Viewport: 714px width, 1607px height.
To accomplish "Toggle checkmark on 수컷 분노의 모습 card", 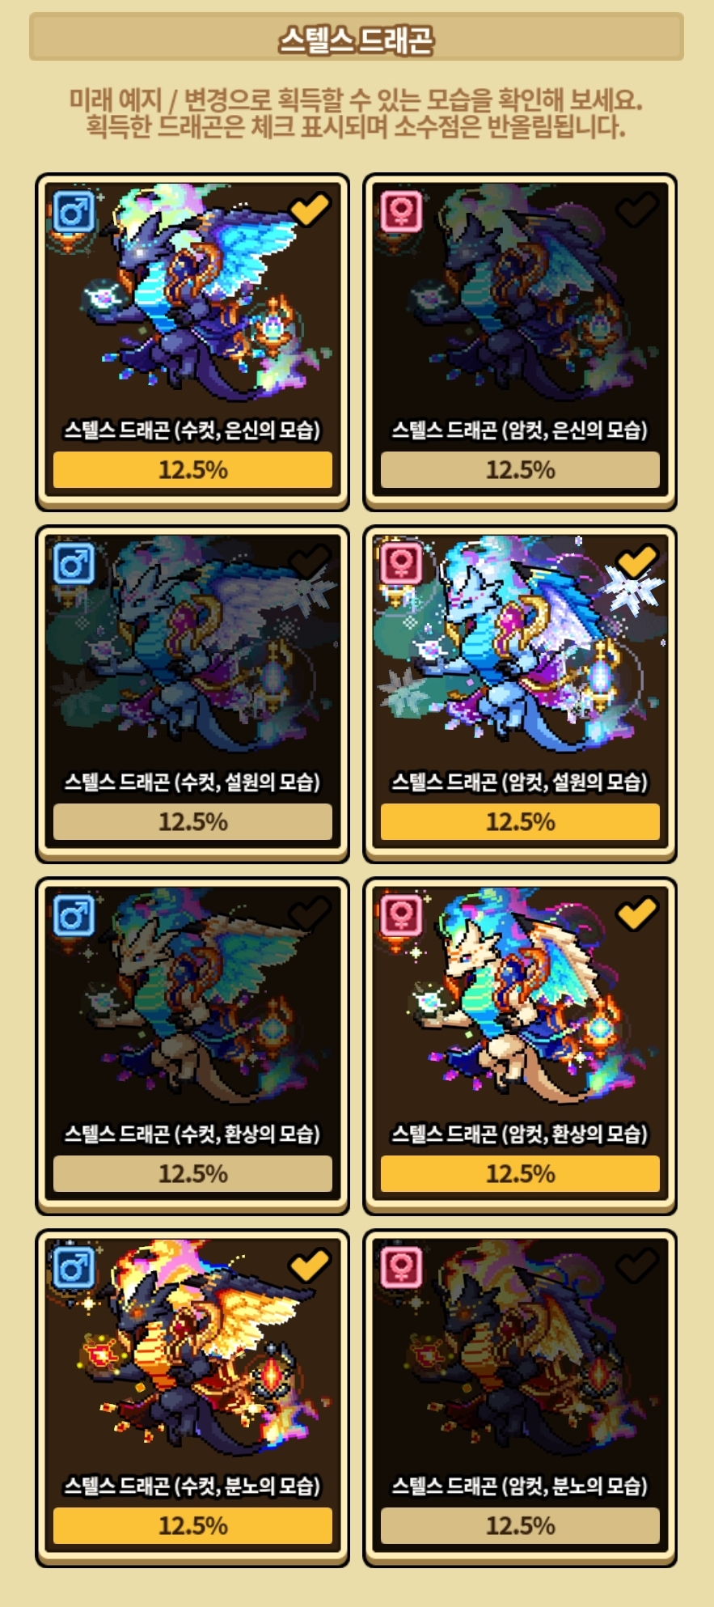I will click(310, 1265).
